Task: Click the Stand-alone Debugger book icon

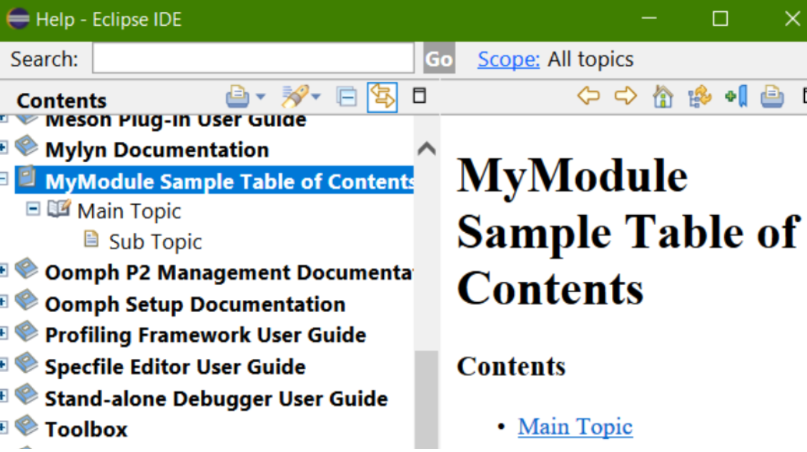Action: [26, 395]
